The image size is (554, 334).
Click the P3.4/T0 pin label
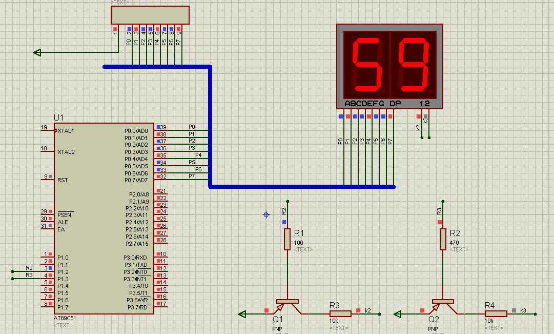(x=138, y=286)
